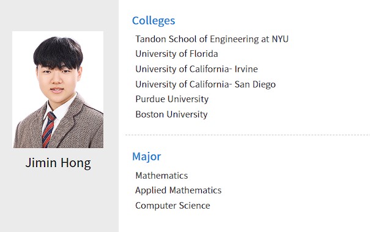Select University of California- San Diego
Image resolution: width=370 pixels, height=232 pixels.
pyautogui.click(x=205, y=84)
